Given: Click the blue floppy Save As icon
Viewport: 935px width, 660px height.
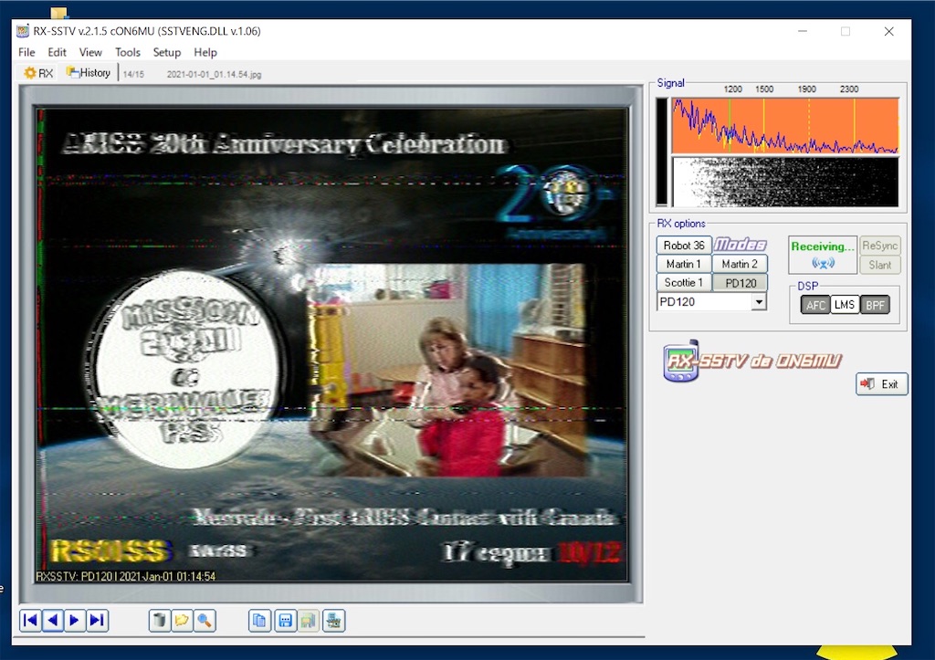Looking at the screenshot, I should (x=285, y=621).
